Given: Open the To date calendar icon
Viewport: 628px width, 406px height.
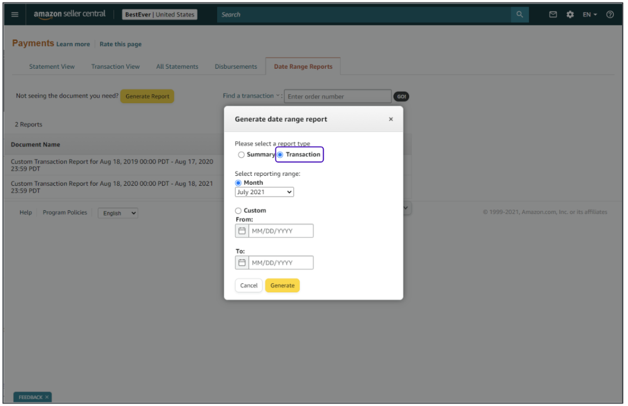Looking at the screenshot, I should click(242, 263).
